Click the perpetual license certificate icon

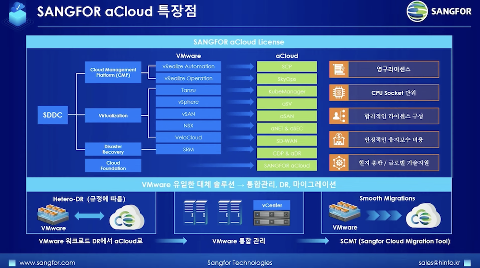click(x=339, y=69)
